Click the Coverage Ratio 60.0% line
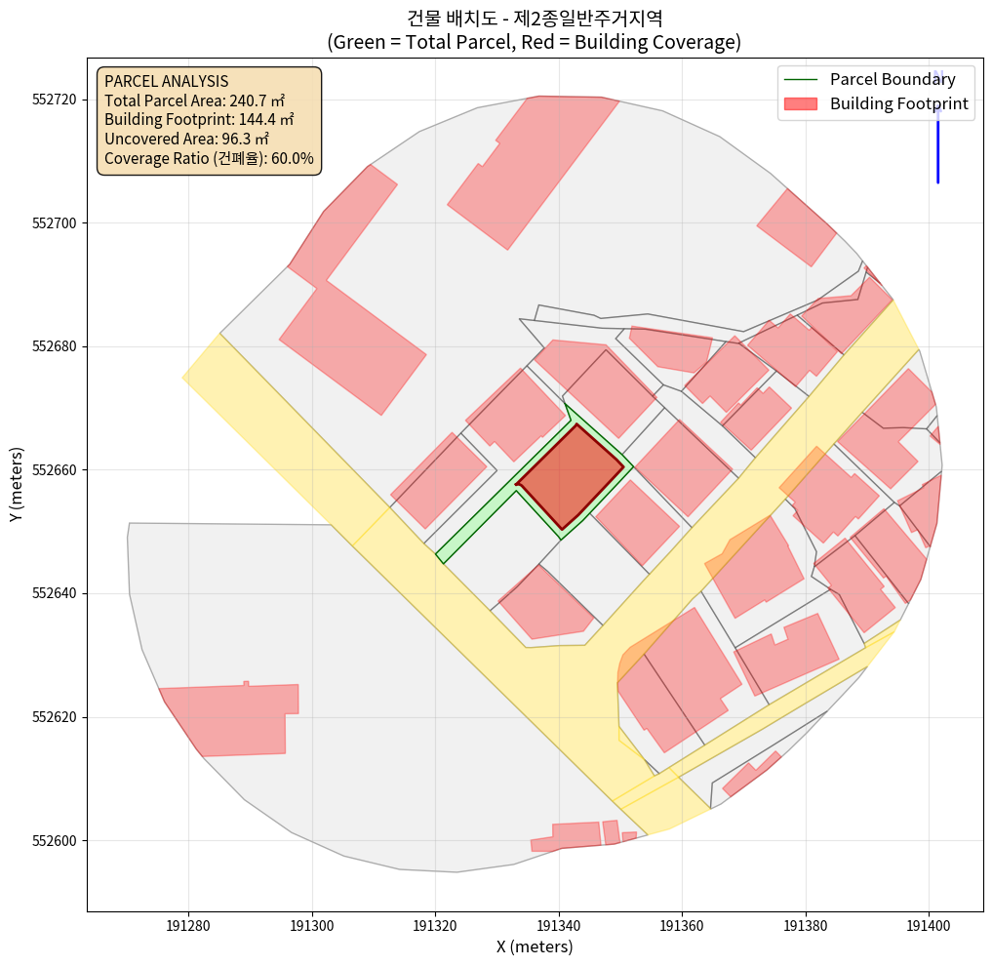The image size is (992, 966). pos(209,158)
